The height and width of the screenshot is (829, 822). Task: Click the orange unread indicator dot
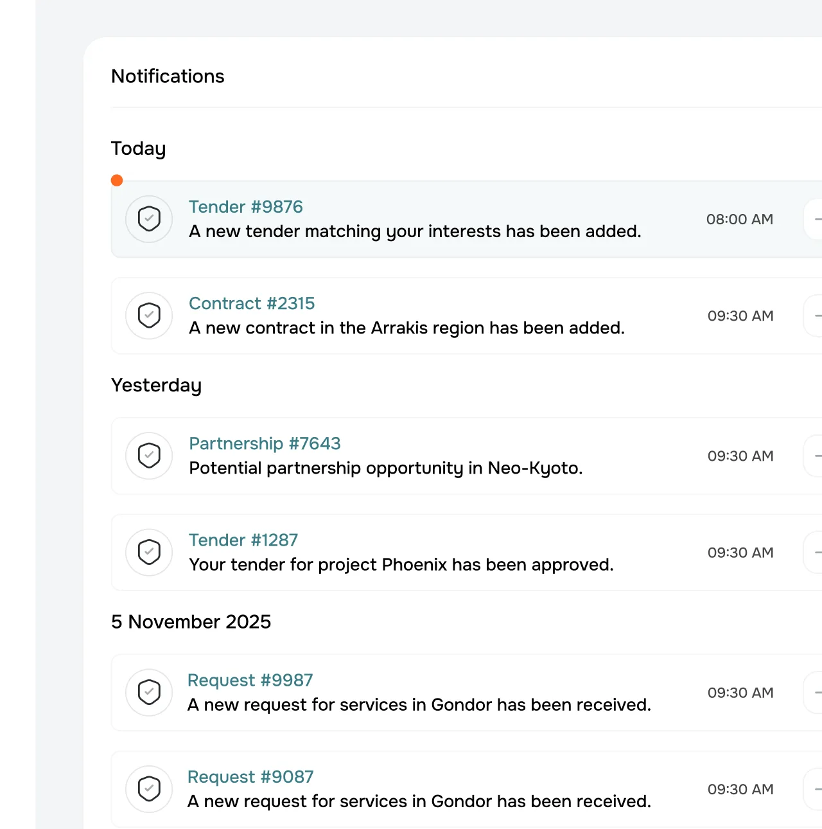pyautogui.click(x=117, y=181)
